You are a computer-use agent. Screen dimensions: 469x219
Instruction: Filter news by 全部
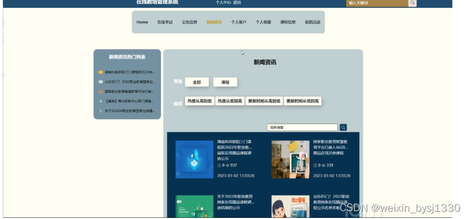click(197, 82)
